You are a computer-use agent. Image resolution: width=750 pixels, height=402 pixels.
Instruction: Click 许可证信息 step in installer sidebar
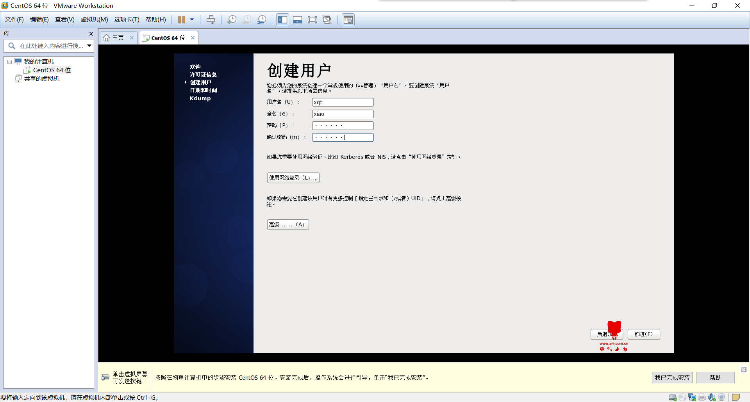click(203, 75)
